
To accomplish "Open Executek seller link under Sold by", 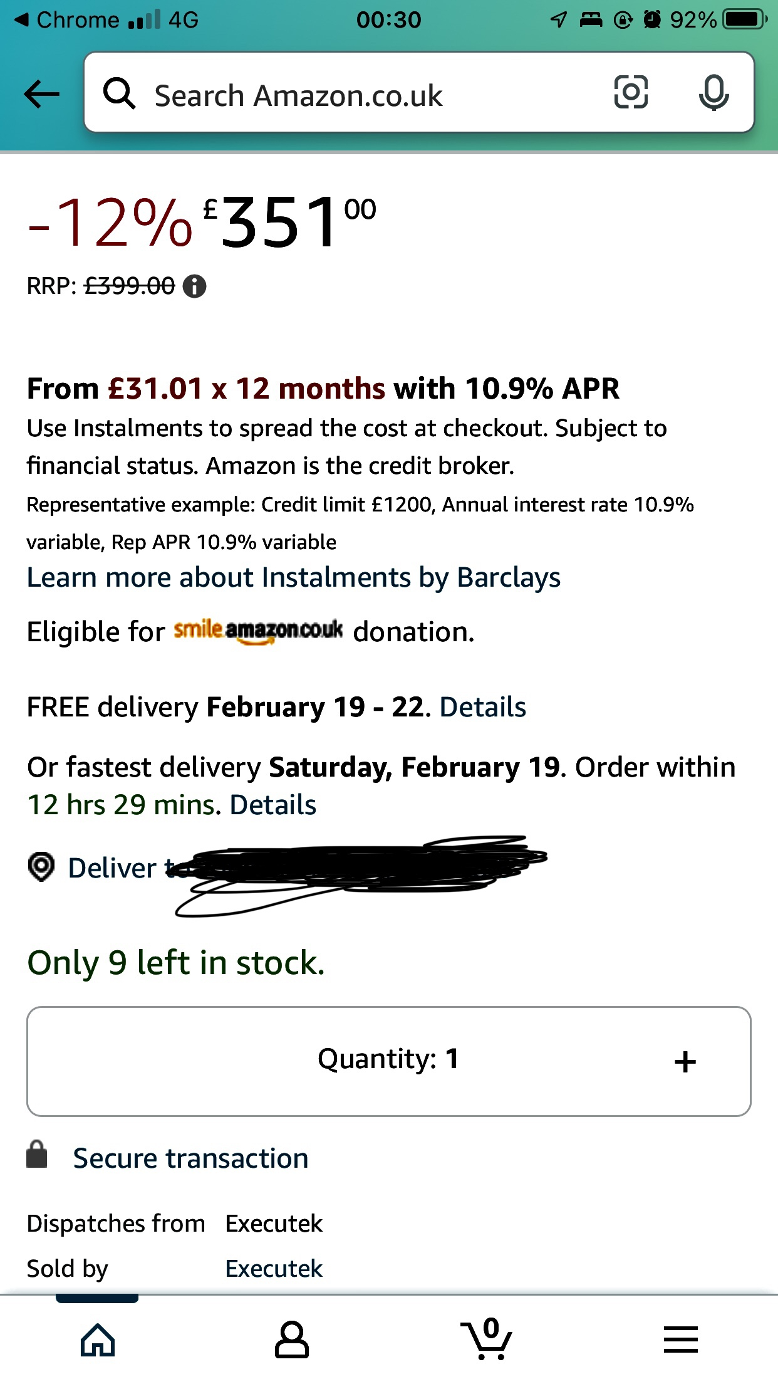I will pos(274,1269).
